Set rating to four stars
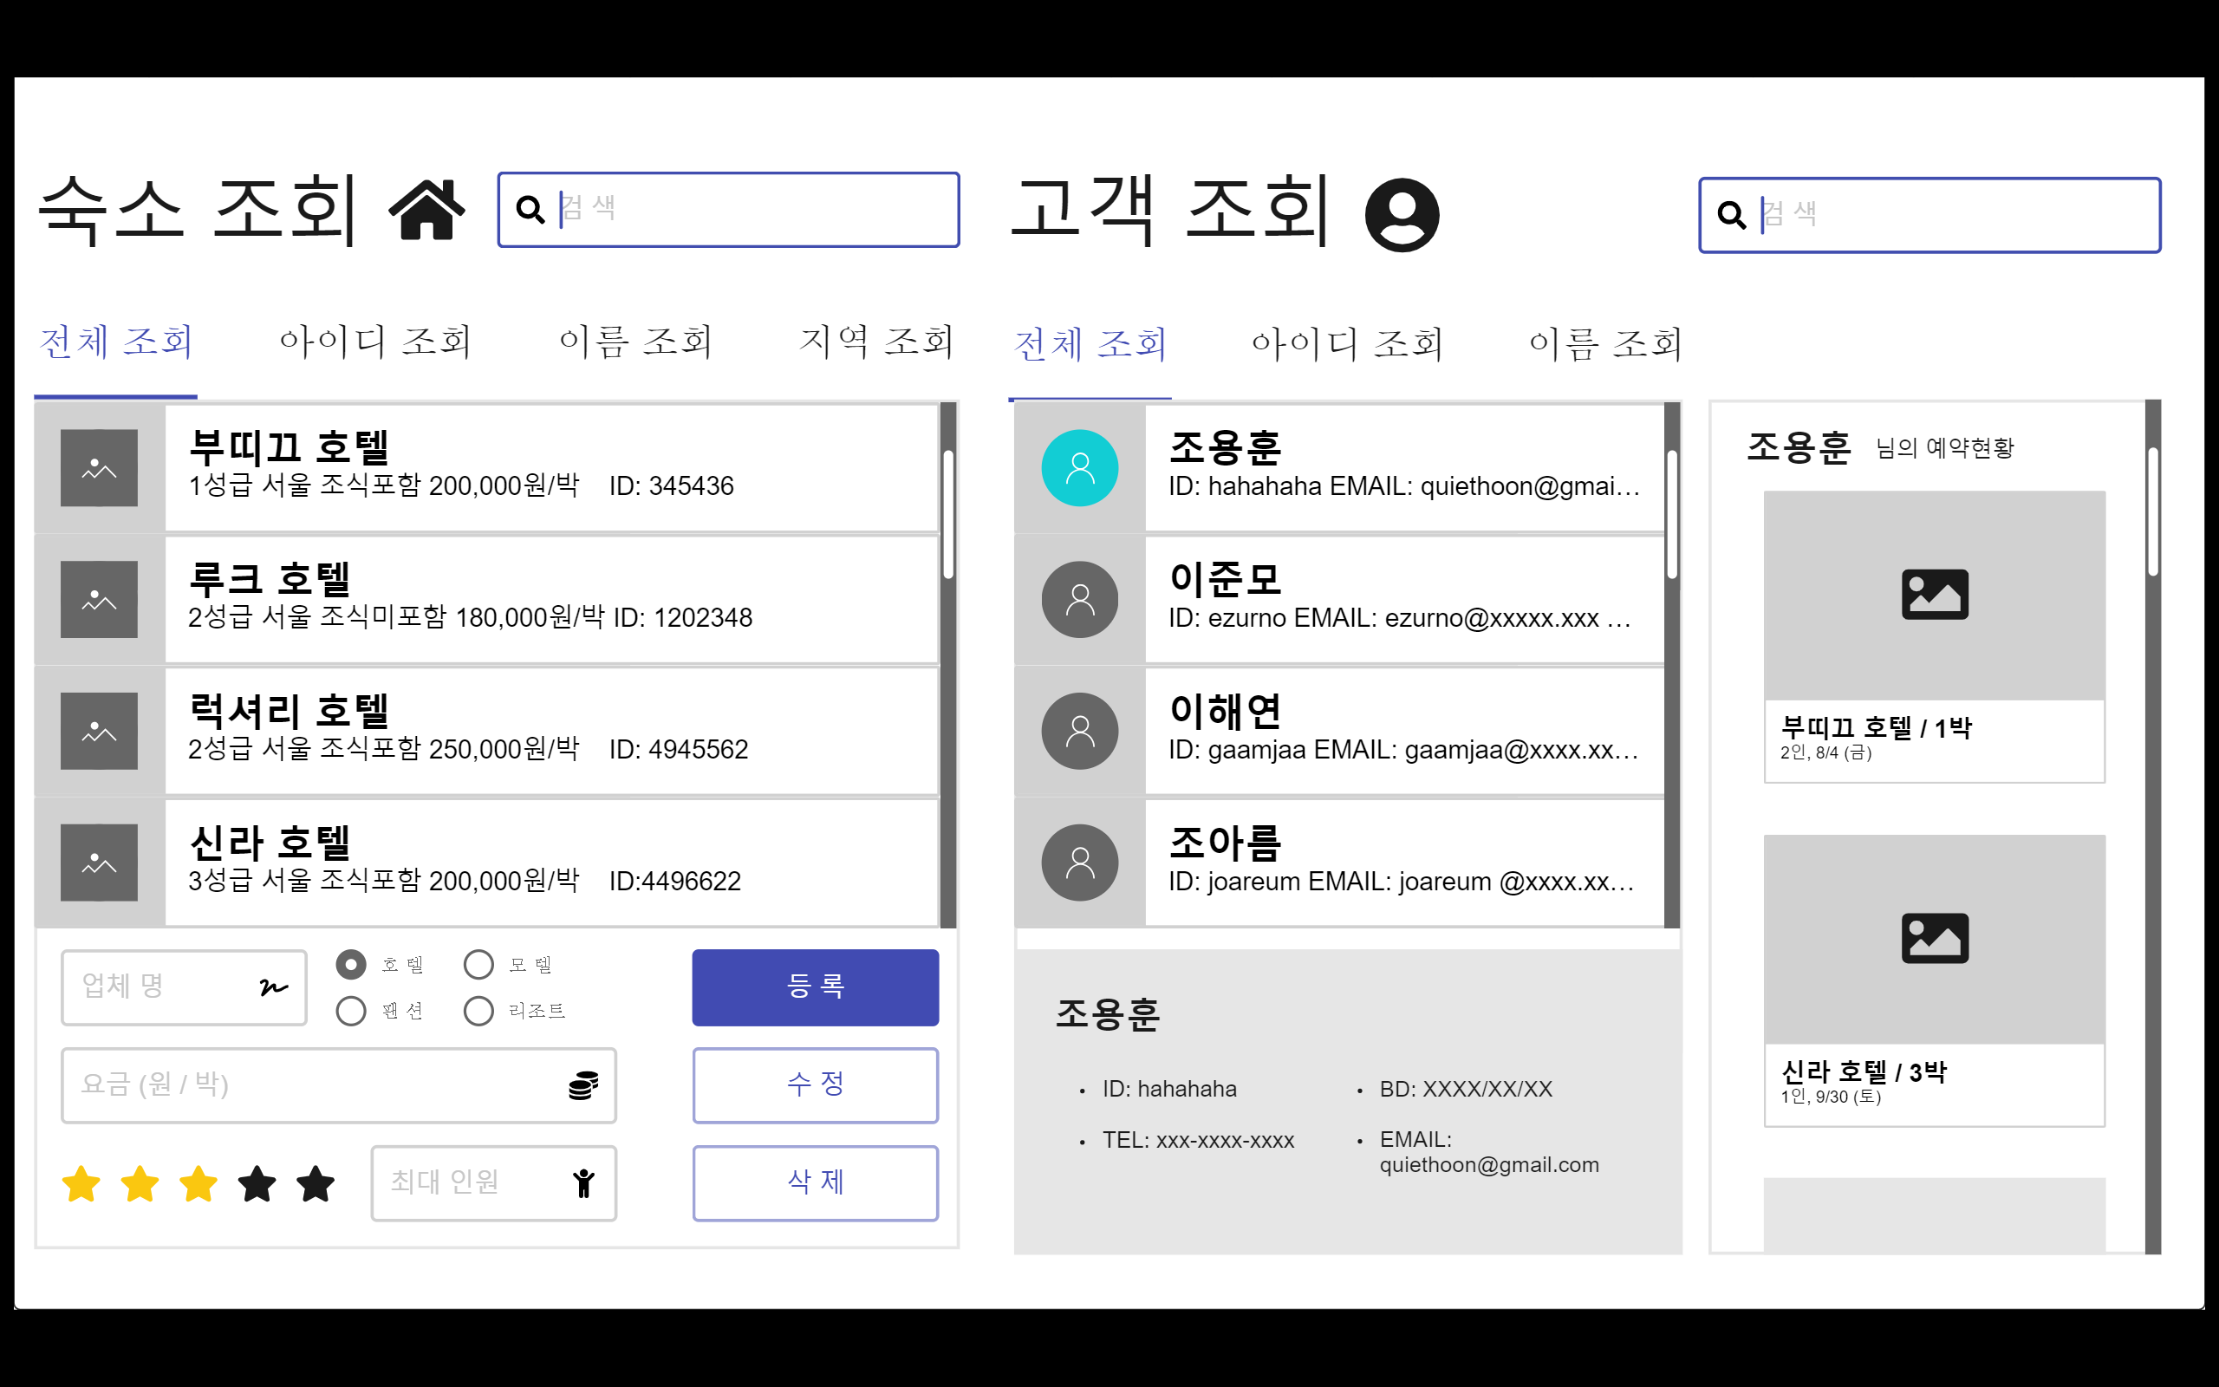2219x1387 pixels. [x=257, y=1183]
